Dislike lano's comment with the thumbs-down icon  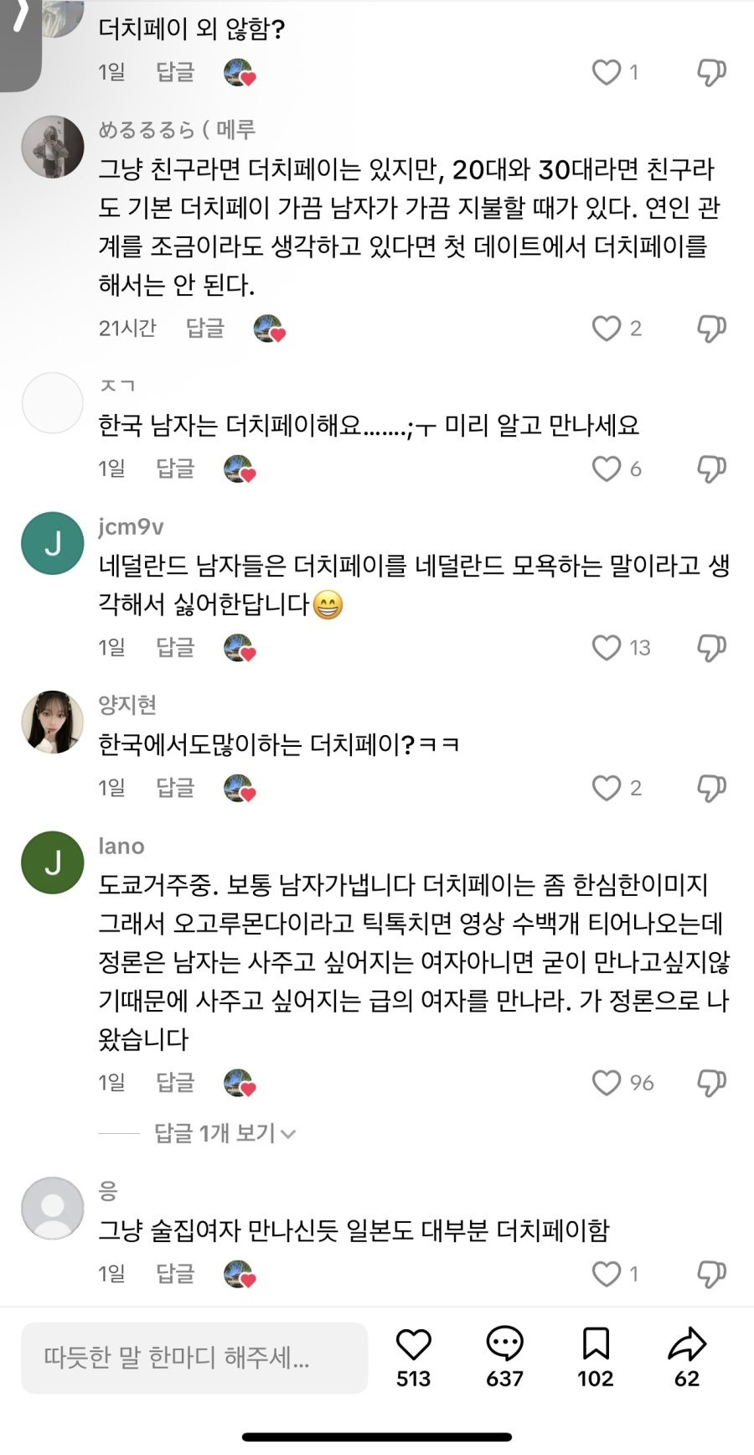tap(711, 1083)
